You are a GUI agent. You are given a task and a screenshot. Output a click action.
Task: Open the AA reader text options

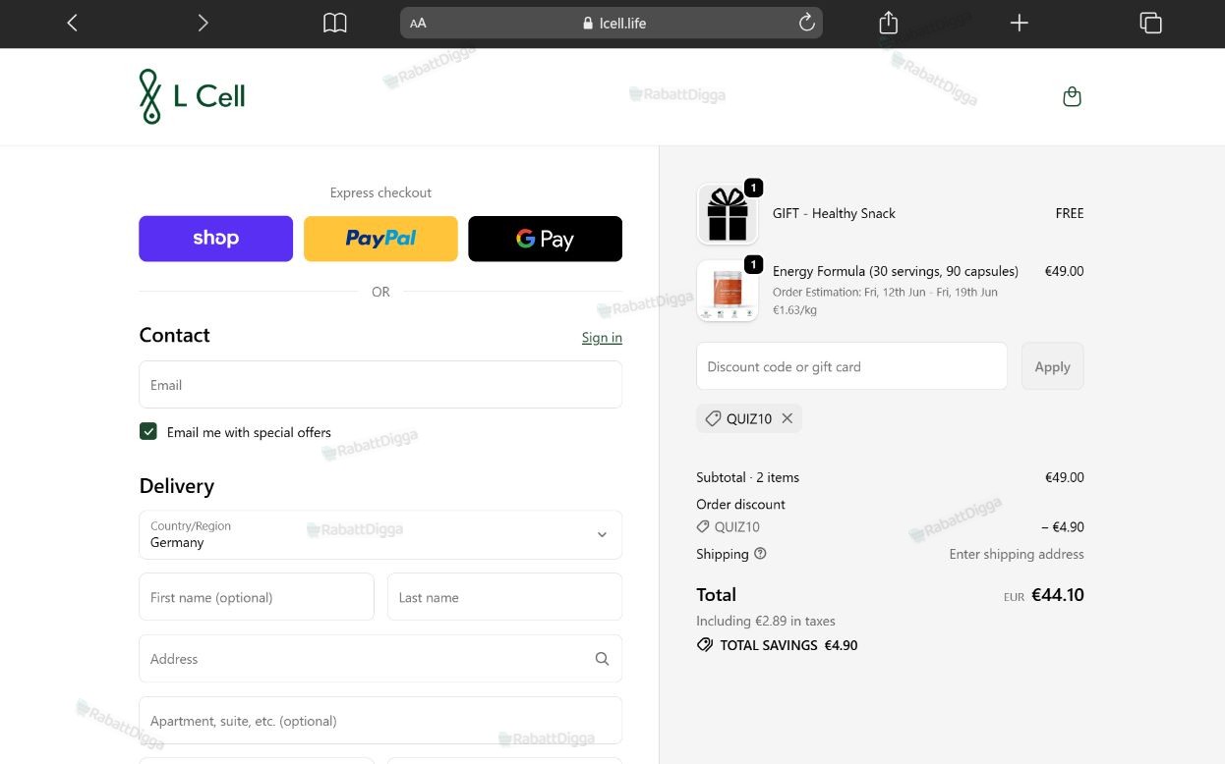click(419, 23)
